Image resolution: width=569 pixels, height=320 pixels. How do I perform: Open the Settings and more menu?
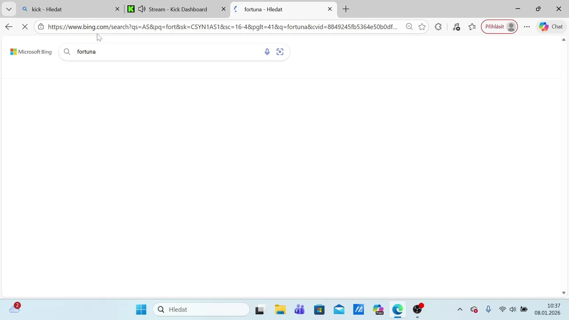(527, 27)
